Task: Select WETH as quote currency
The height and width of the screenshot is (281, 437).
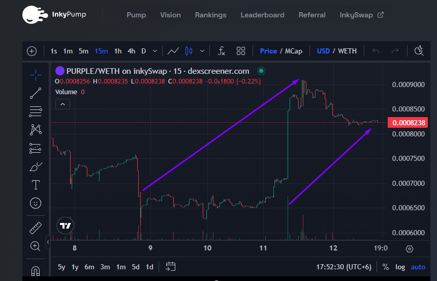Action: click(x=347, y=51)
